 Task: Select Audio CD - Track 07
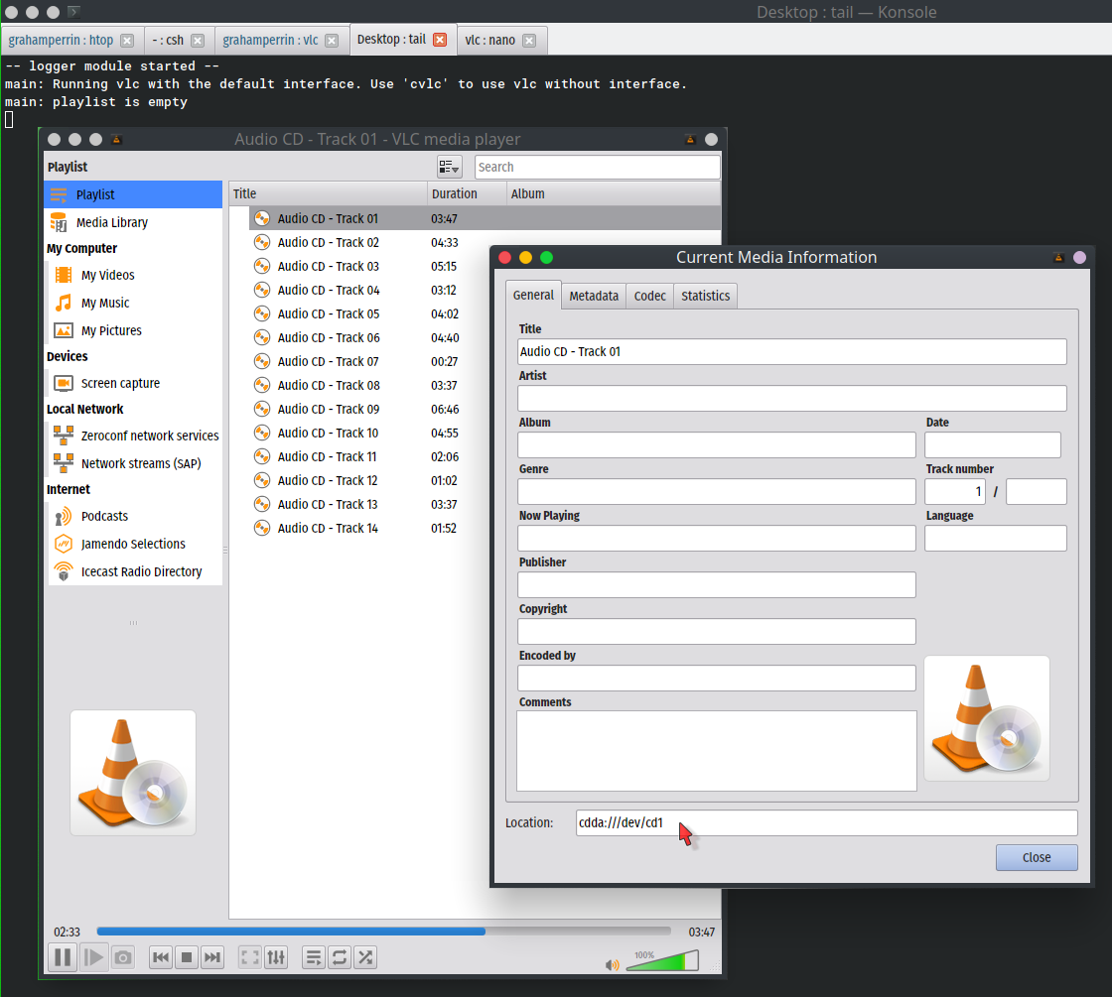point(328,361)
